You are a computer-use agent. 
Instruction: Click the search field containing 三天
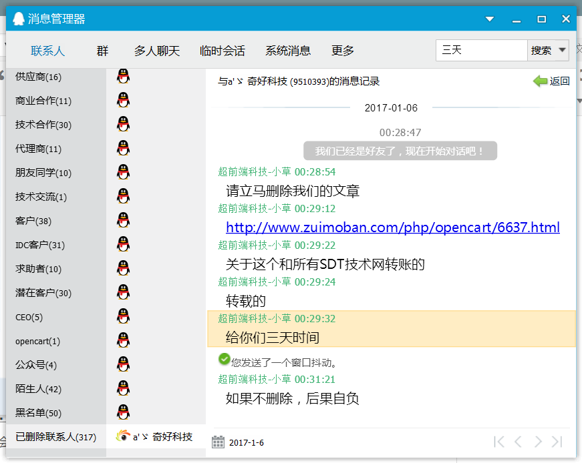tap(481, 50)
